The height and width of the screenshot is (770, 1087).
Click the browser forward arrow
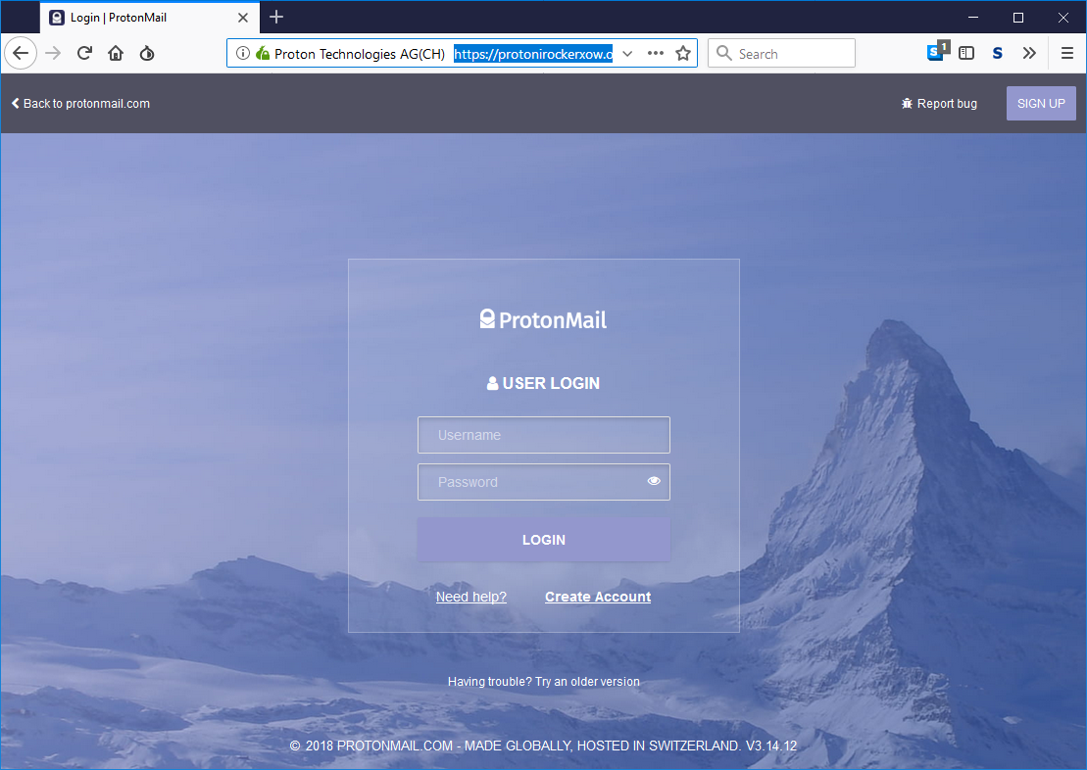[x=53, y=53]
